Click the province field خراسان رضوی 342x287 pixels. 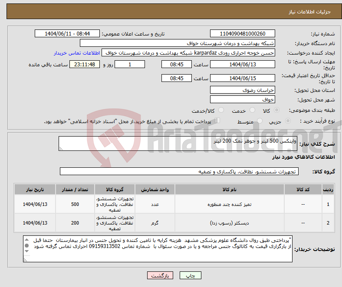242,90
